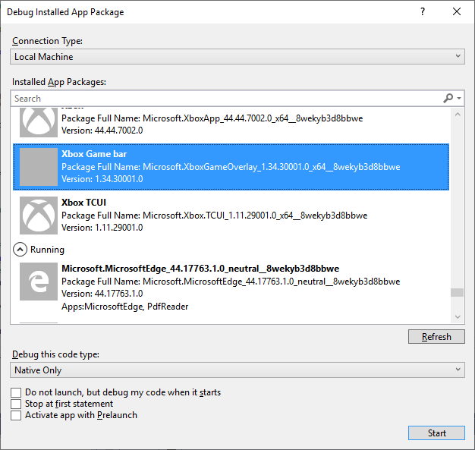This screenshot has height=450, width=475.
Task: Click the Xbox TCUI package icon
Action: (38, 215)
